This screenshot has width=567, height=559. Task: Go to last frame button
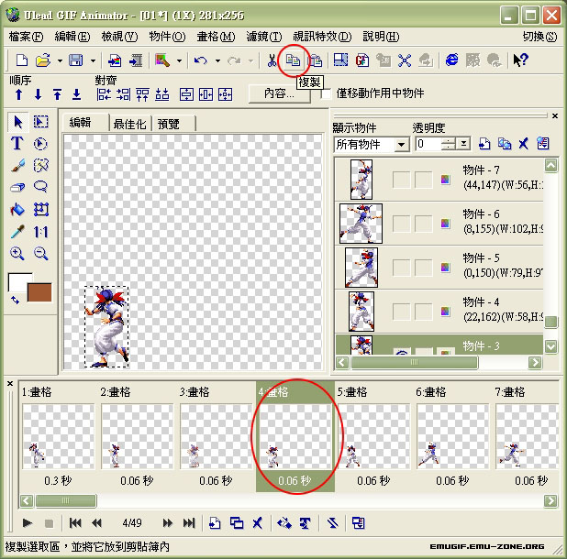click(189, 523)
